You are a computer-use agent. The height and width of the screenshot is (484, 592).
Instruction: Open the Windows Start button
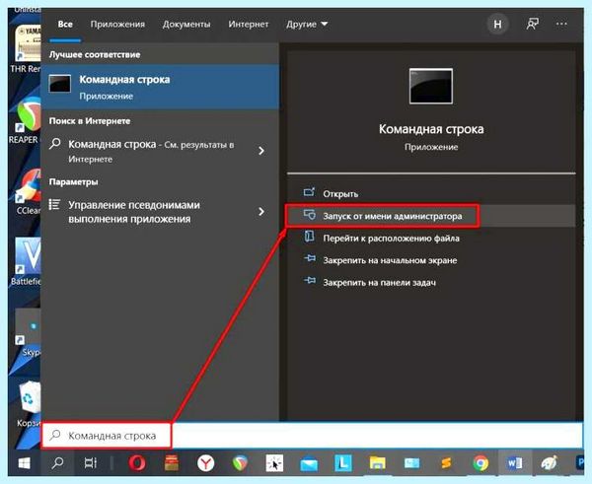click(24, 463)
